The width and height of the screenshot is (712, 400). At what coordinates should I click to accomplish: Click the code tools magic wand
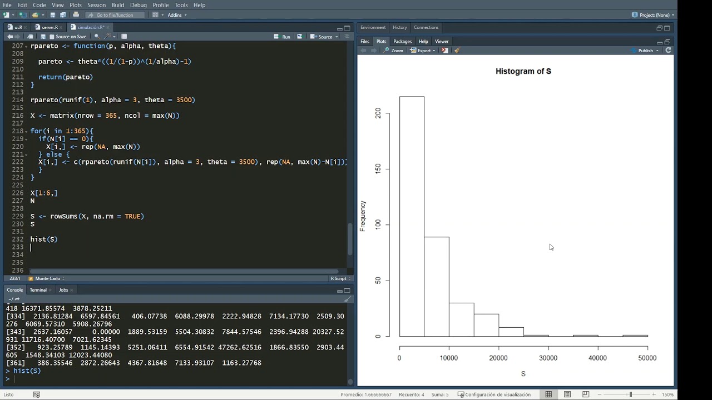tap(108, 37)
